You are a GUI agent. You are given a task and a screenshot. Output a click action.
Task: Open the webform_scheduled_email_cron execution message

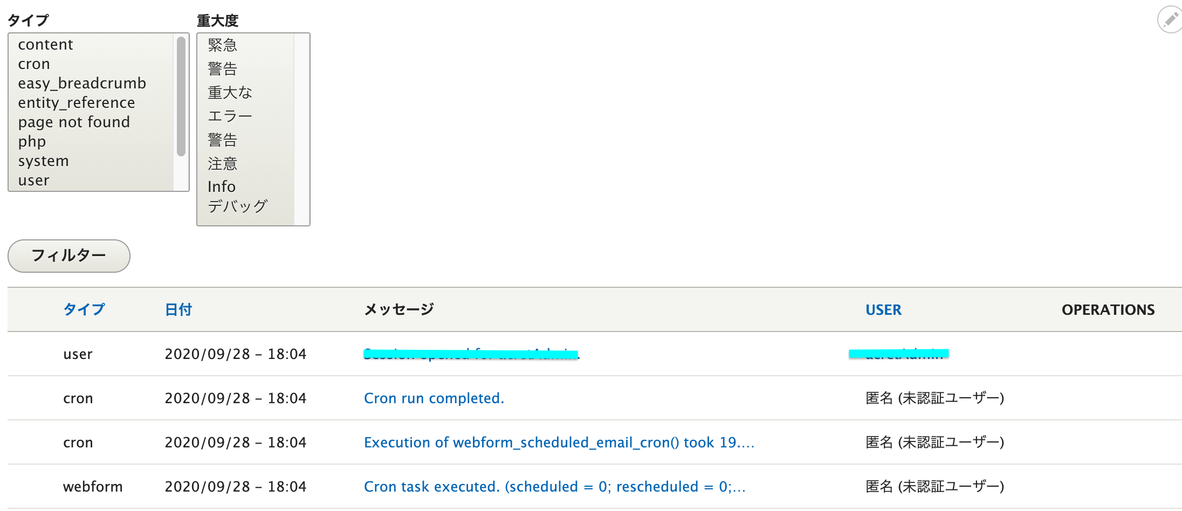(559, 442)
